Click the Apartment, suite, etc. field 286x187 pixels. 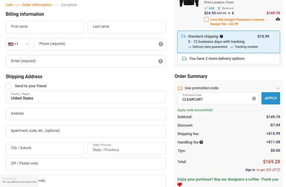(x=86, y=131)
